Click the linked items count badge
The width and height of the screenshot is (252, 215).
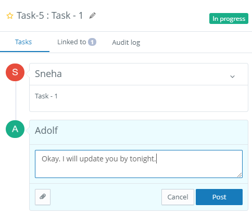pos(92,42)
